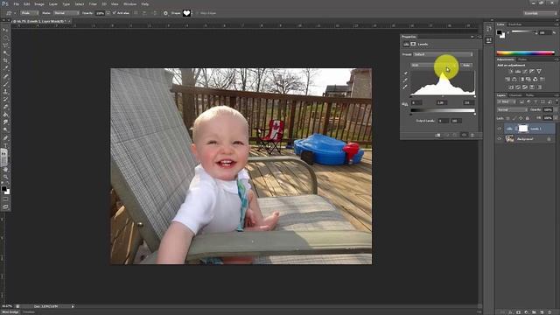This screenshot has height=315, width=560.
Task: Toggle lock transparent pixels
Action: [x=507, y=118]
